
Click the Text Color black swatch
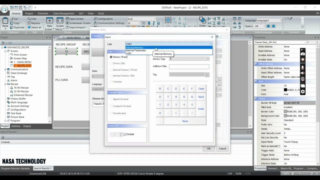[x=285, y=90]
